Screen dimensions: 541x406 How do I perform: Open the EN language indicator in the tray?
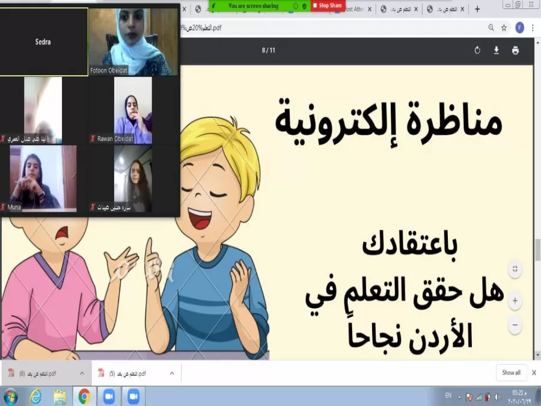pos(449,397)
